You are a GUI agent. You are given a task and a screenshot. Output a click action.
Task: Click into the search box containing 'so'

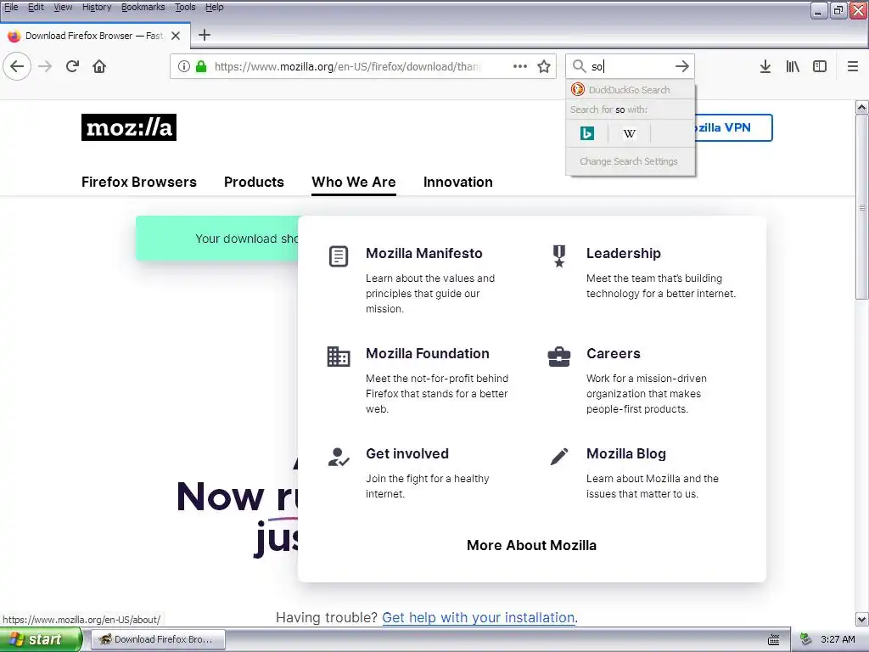(x=631, y=66)
